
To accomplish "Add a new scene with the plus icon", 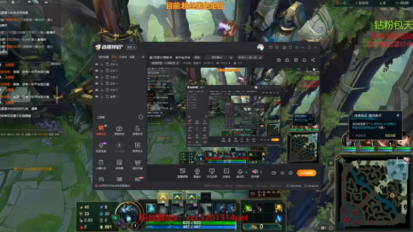I will [x=143, y=57].
